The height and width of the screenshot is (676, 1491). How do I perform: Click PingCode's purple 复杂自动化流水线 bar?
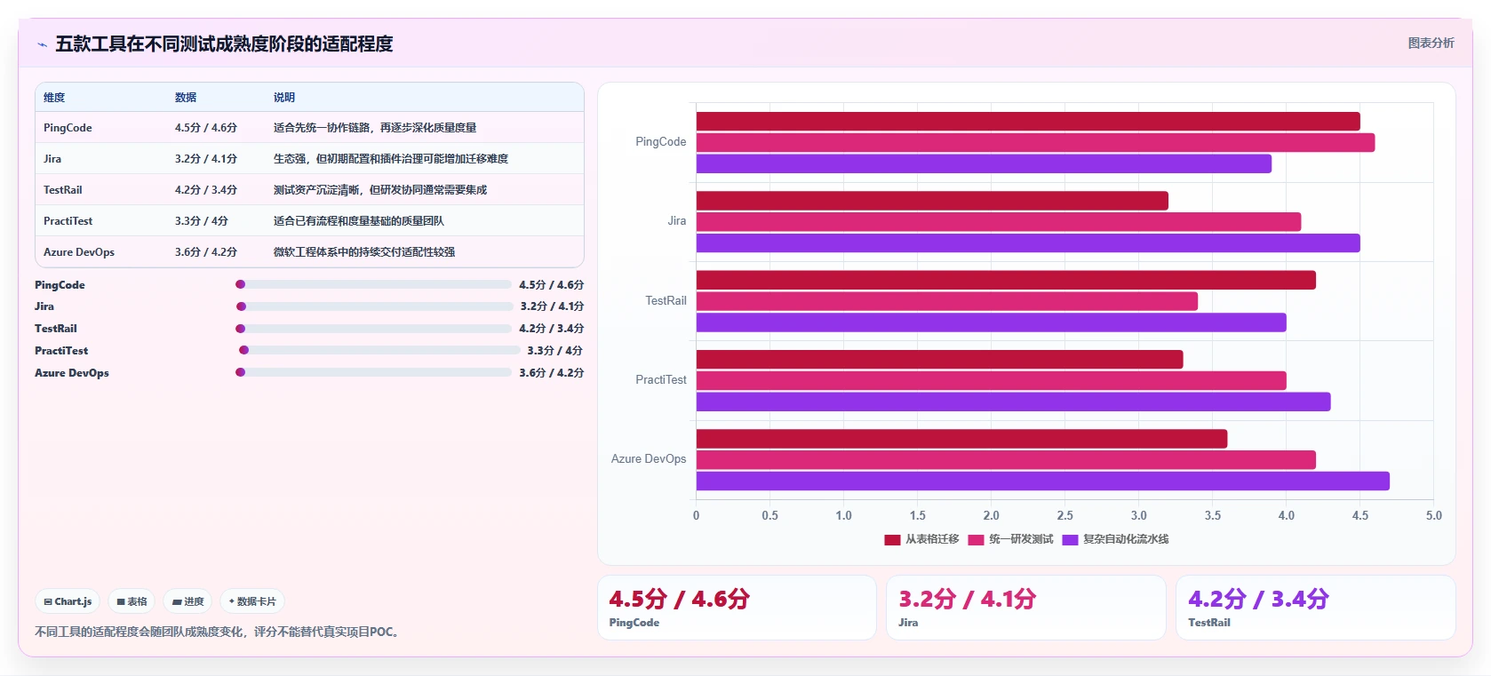[984, 163]
